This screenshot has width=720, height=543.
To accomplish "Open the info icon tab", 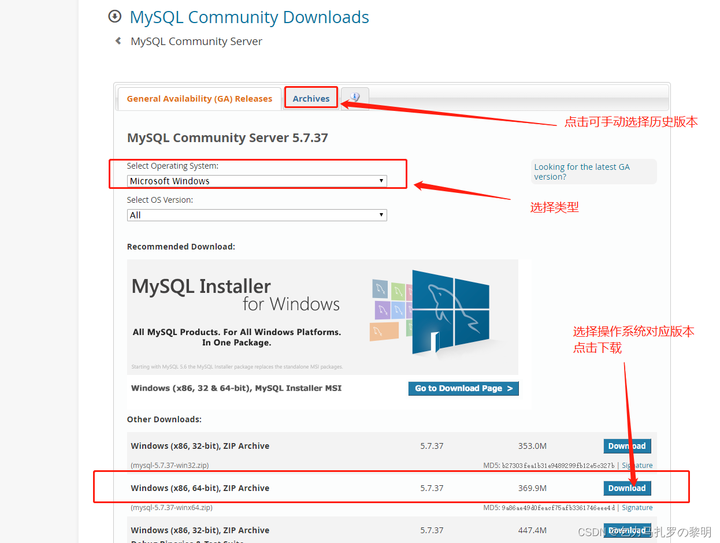I will click(355, 98).
